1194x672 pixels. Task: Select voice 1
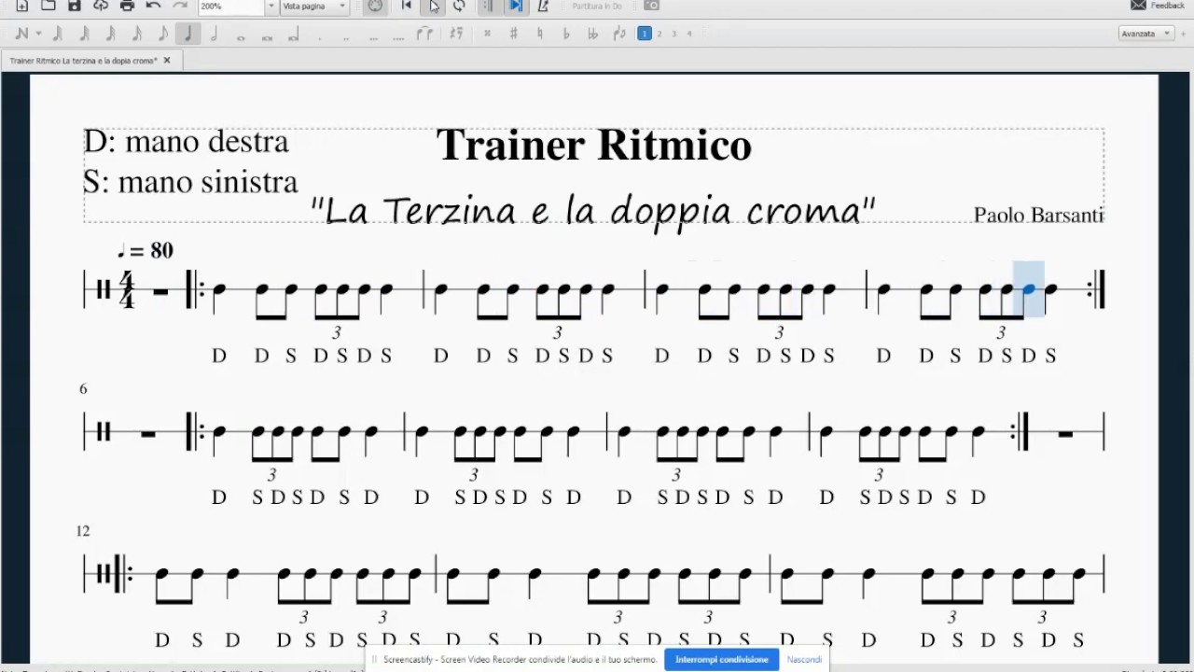coord(644,34)
